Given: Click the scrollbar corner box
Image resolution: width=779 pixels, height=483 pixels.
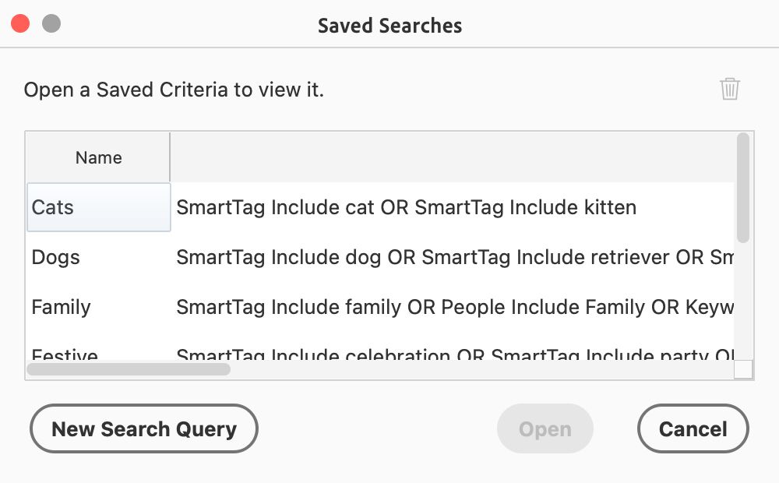Looking at the screenshot, I should coord(743,369).
